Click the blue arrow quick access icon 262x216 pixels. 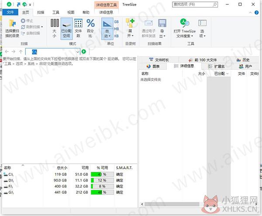click(18, 4)
